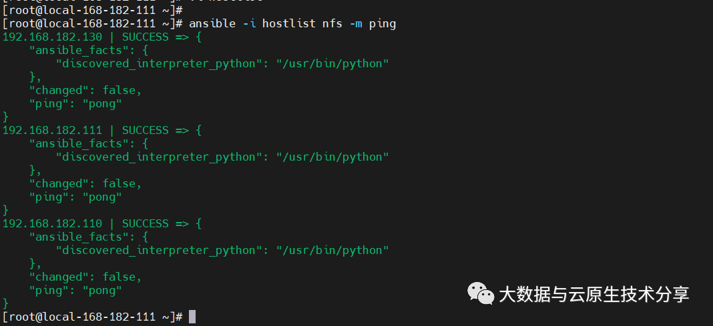This screenshot has width=713, height=326.
Task: Click the IP address 192.168.182.110
Action: point(52,223)
